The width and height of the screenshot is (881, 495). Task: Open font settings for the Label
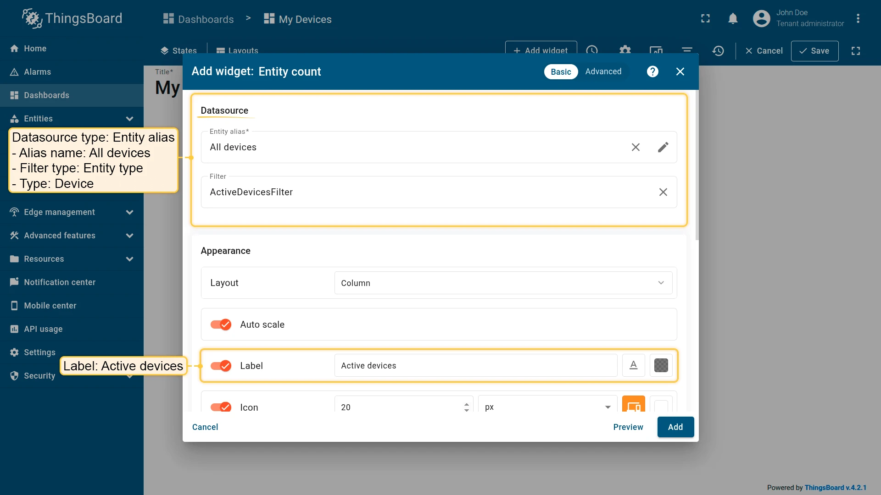click(x=634, y=365)
